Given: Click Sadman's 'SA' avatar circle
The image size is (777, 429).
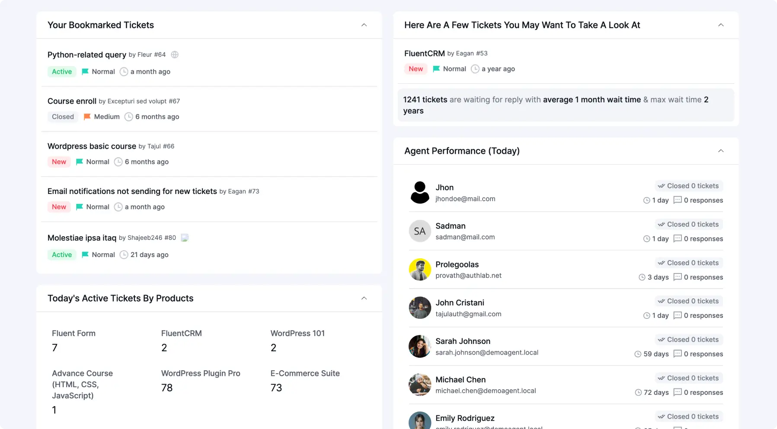Looking at the screenshot, I should (x=419, y=231).
